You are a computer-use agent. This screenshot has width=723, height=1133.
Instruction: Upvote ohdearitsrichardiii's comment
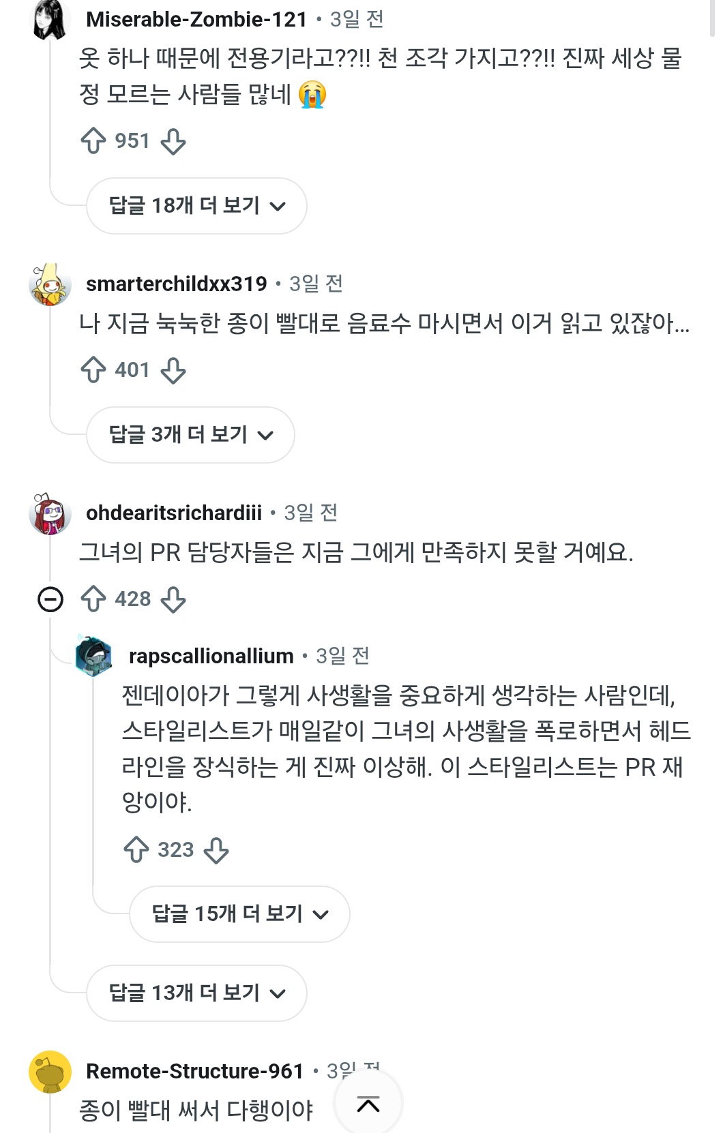(93, 599)
